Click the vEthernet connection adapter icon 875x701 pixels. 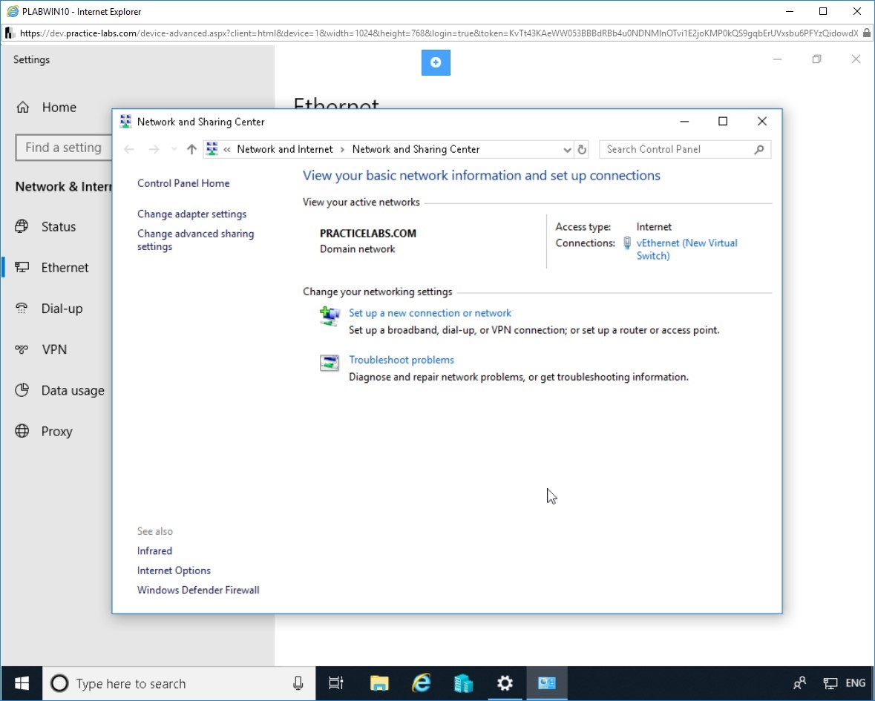(x=627, y=243)
